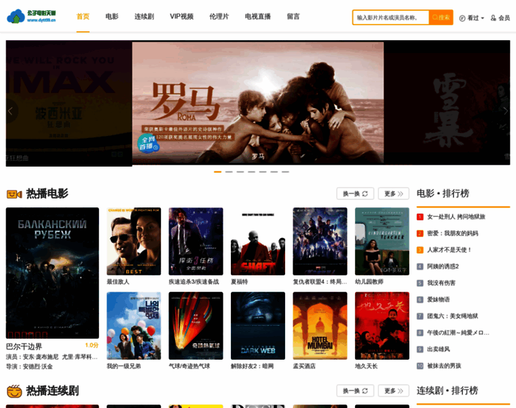
Task: Open the 疾速追杀3 movie poster
Action: point(196,241)
